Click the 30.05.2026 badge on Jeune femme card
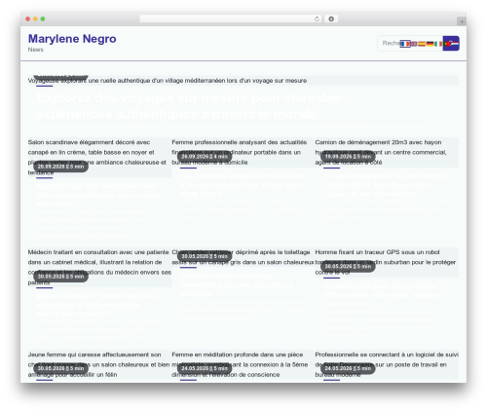 tap(60, 368)
